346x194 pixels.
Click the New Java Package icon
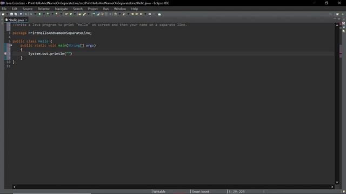click(66, 14)
